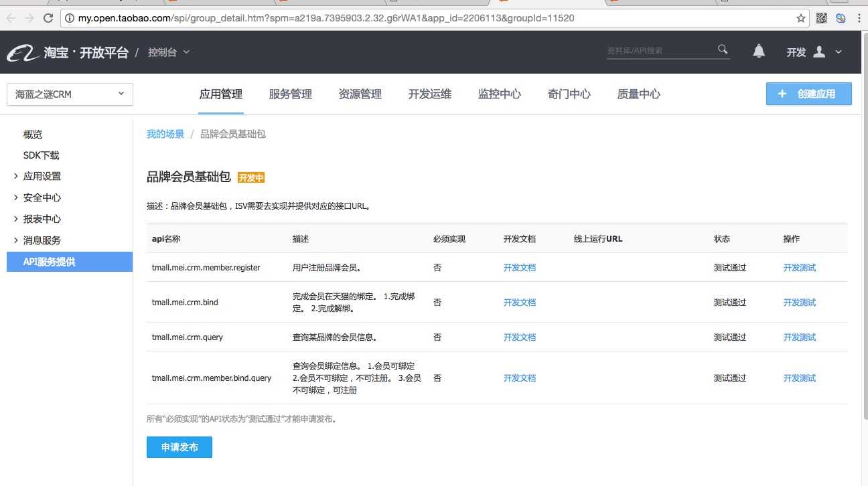The image size is (868, 486).
Task: Click the 品牌会员基础包 page heading
Action: 189,177
